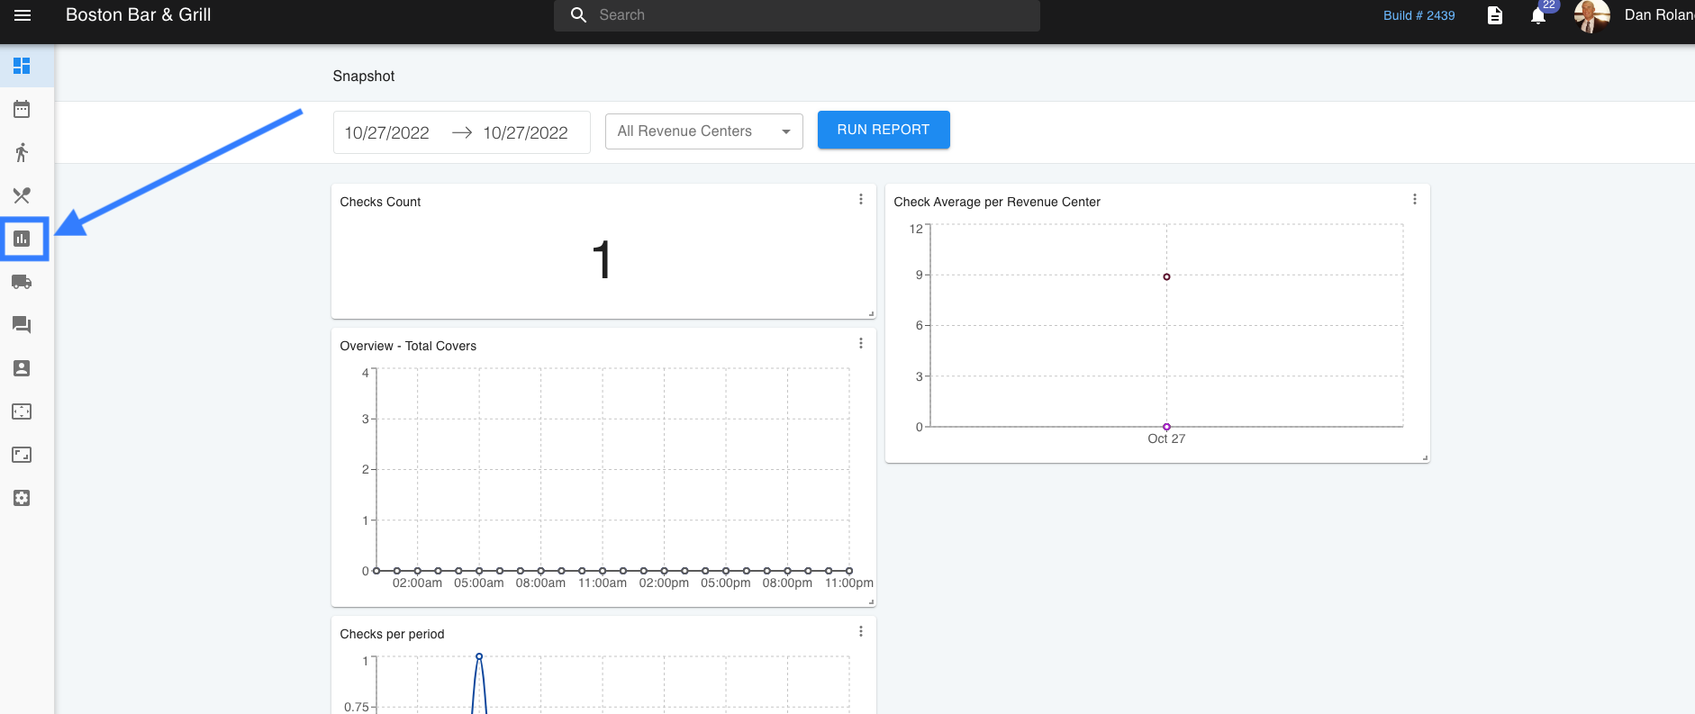
Task: Open the hamburger main menu
Action: tap(23, 15)
